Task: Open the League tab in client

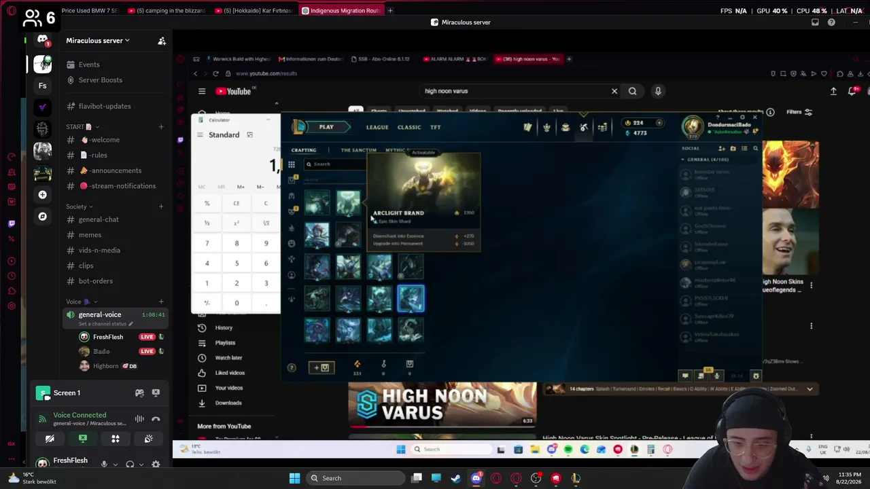Action: pyautogui.click(x=377, y=127)
